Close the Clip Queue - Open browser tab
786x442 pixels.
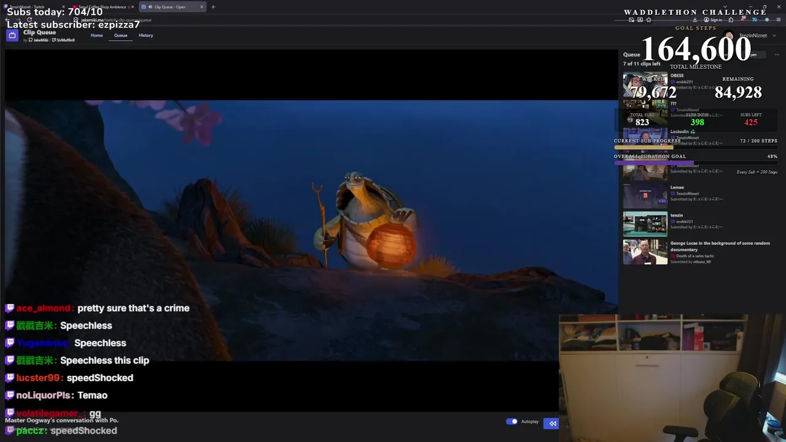[201, 7]
